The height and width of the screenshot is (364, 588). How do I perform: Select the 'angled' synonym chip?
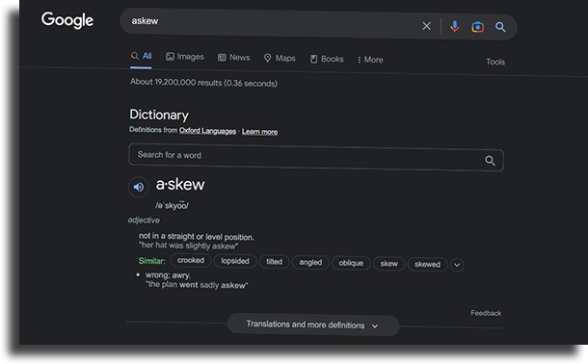[310, 262]
